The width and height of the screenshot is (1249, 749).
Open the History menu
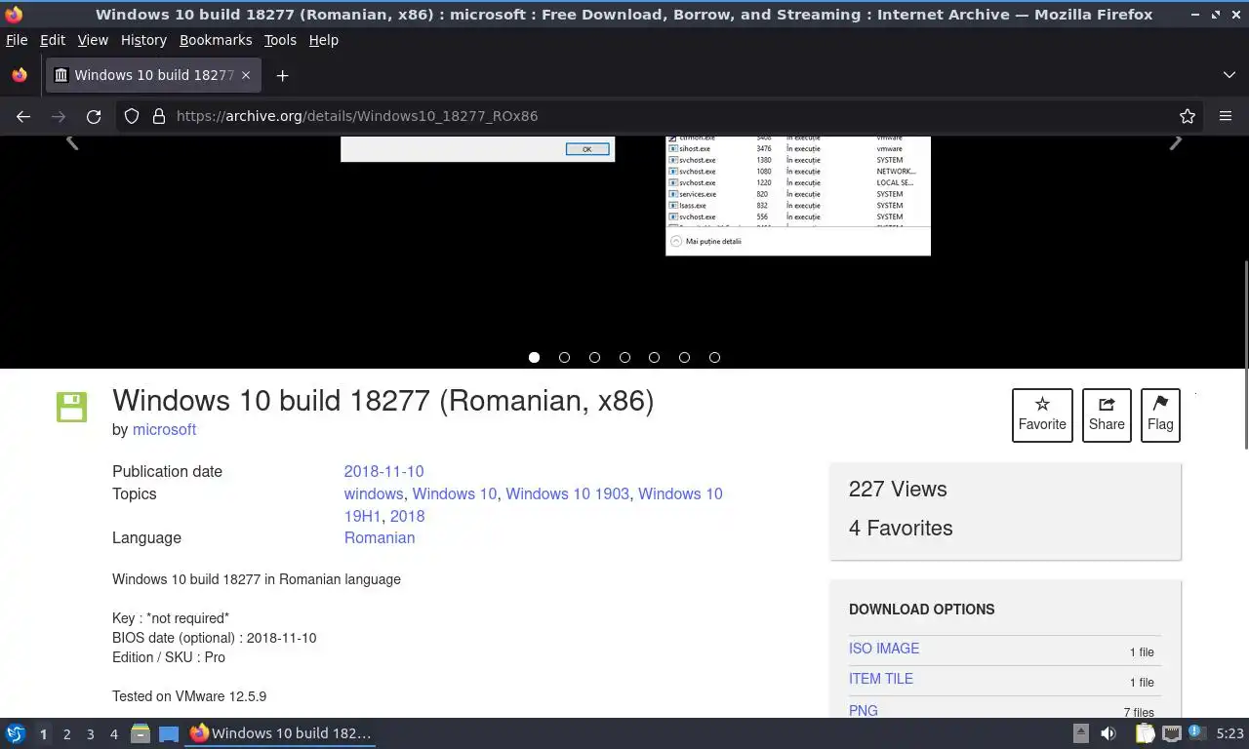coord(143,40)
